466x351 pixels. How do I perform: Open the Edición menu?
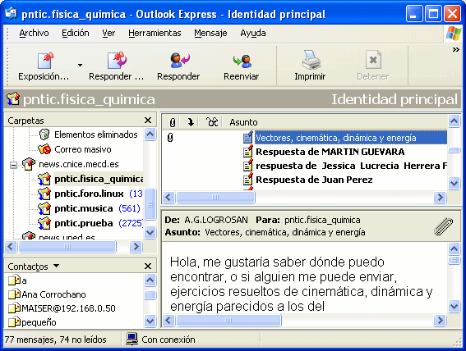pyautogui.click(x=75, y=33)
